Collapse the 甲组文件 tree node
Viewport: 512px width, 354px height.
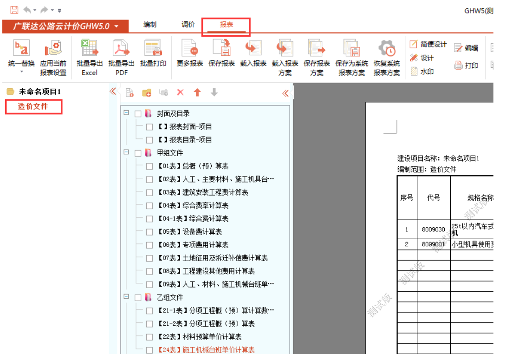[126, 152]
